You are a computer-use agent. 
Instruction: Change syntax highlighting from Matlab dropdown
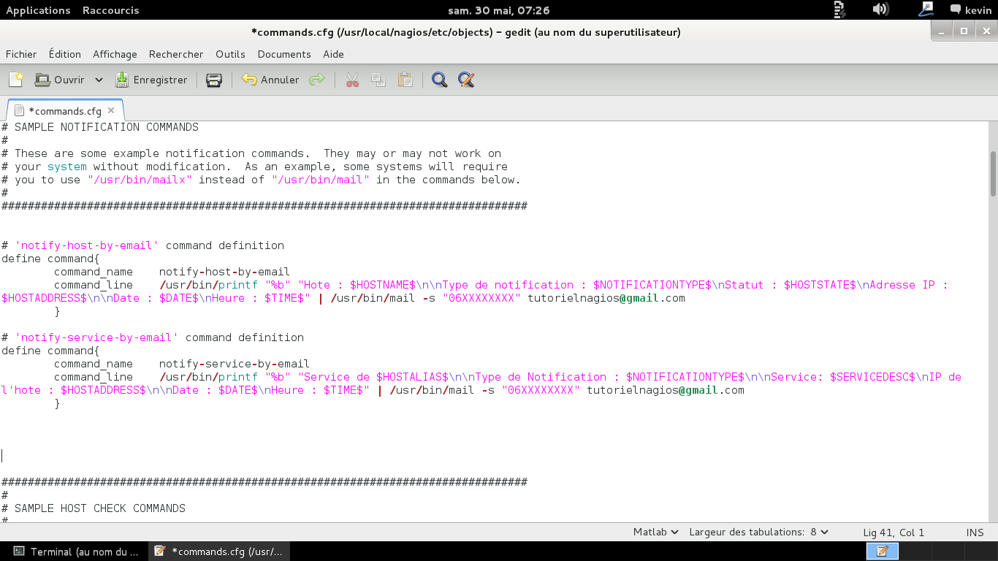[x=655, y=532]
